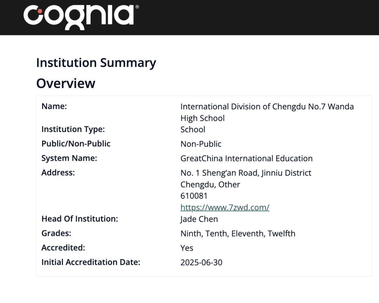Click the Initial Accreditation Date label
This screenshot has width=379, height=303.
[91, 262]
